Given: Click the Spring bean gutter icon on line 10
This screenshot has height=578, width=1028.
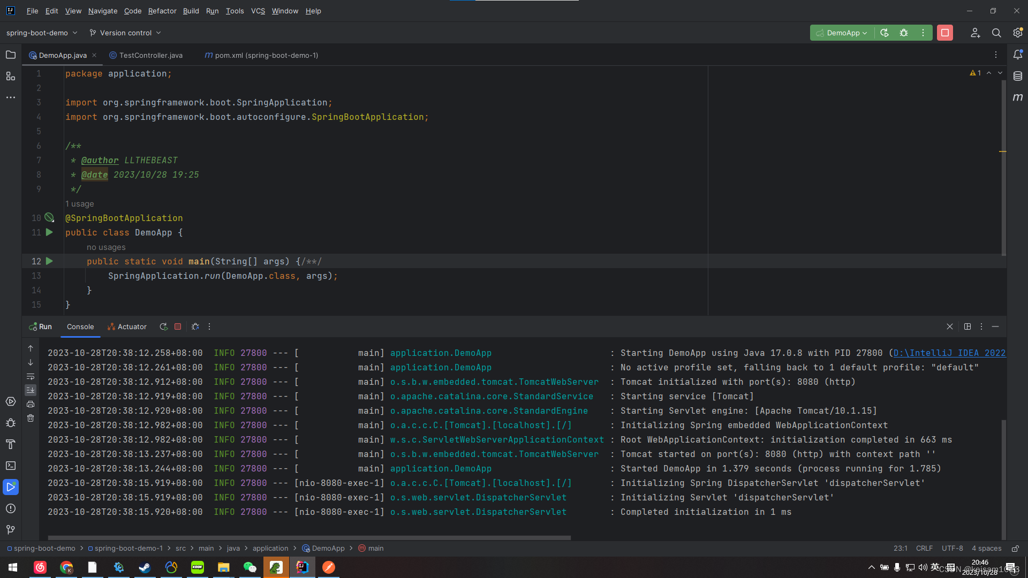Looking at the screenshot, I should coord(49,218).
